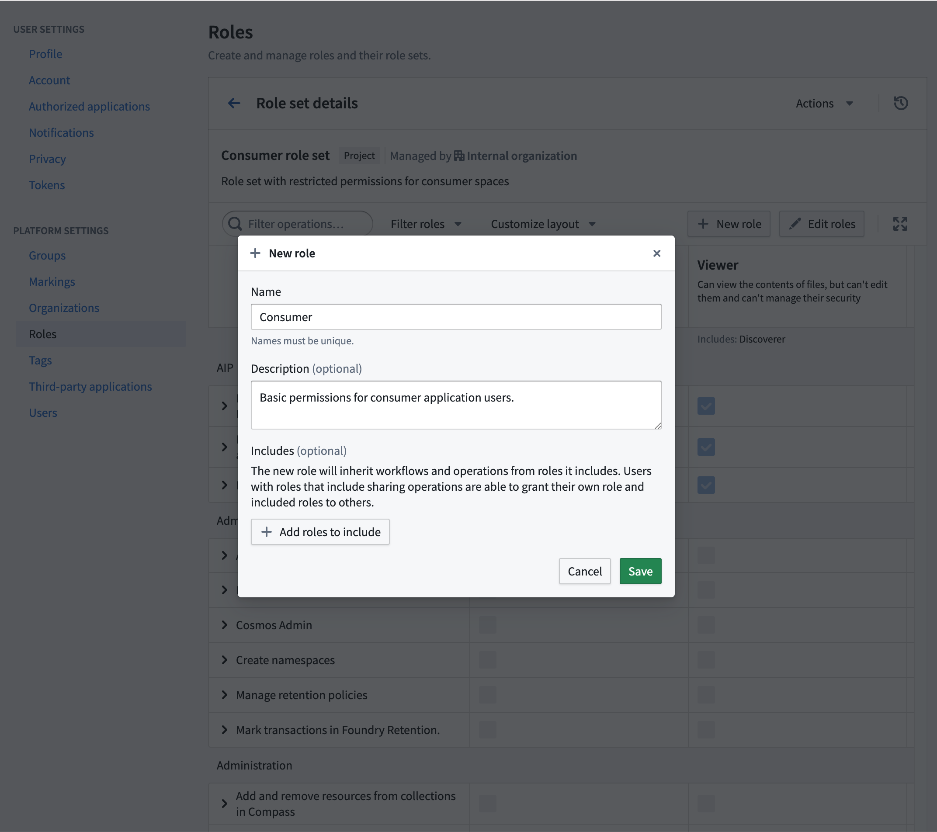Screen dimensions: 937x832
Task: Toggle Viewer checkbox in Mark transactions row
Action: pyautogui.click(x=706, y=729)
